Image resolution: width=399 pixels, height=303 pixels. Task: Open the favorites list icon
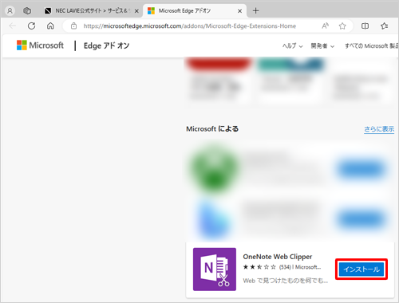[384, 26]
